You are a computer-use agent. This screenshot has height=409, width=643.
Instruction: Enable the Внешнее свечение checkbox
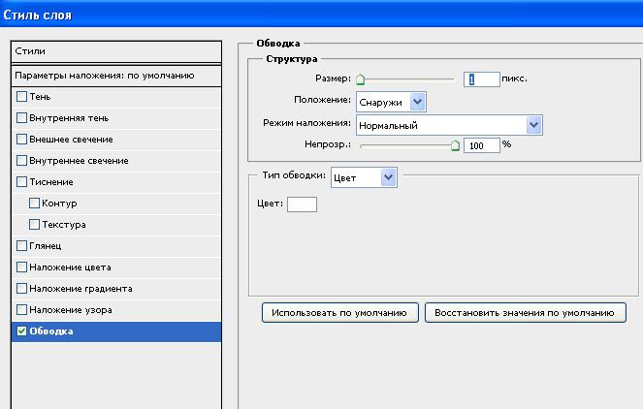(x=21, y=140)
